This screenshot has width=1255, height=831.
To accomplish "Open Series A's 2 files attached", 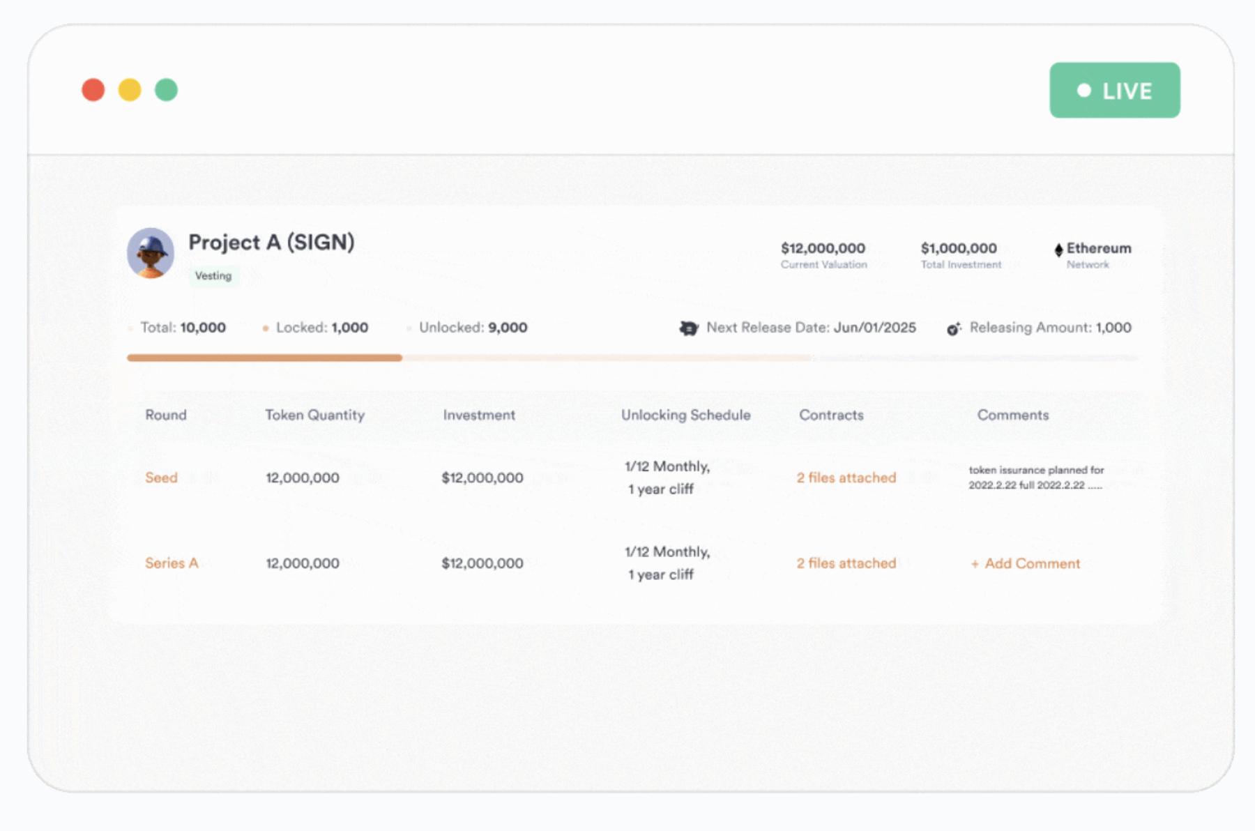I will 846,563.
